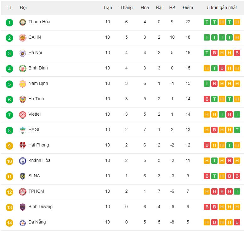This screenshot has height=232, width=244.
Task: Open the Khánh Hòa team link
Action: 39,160
